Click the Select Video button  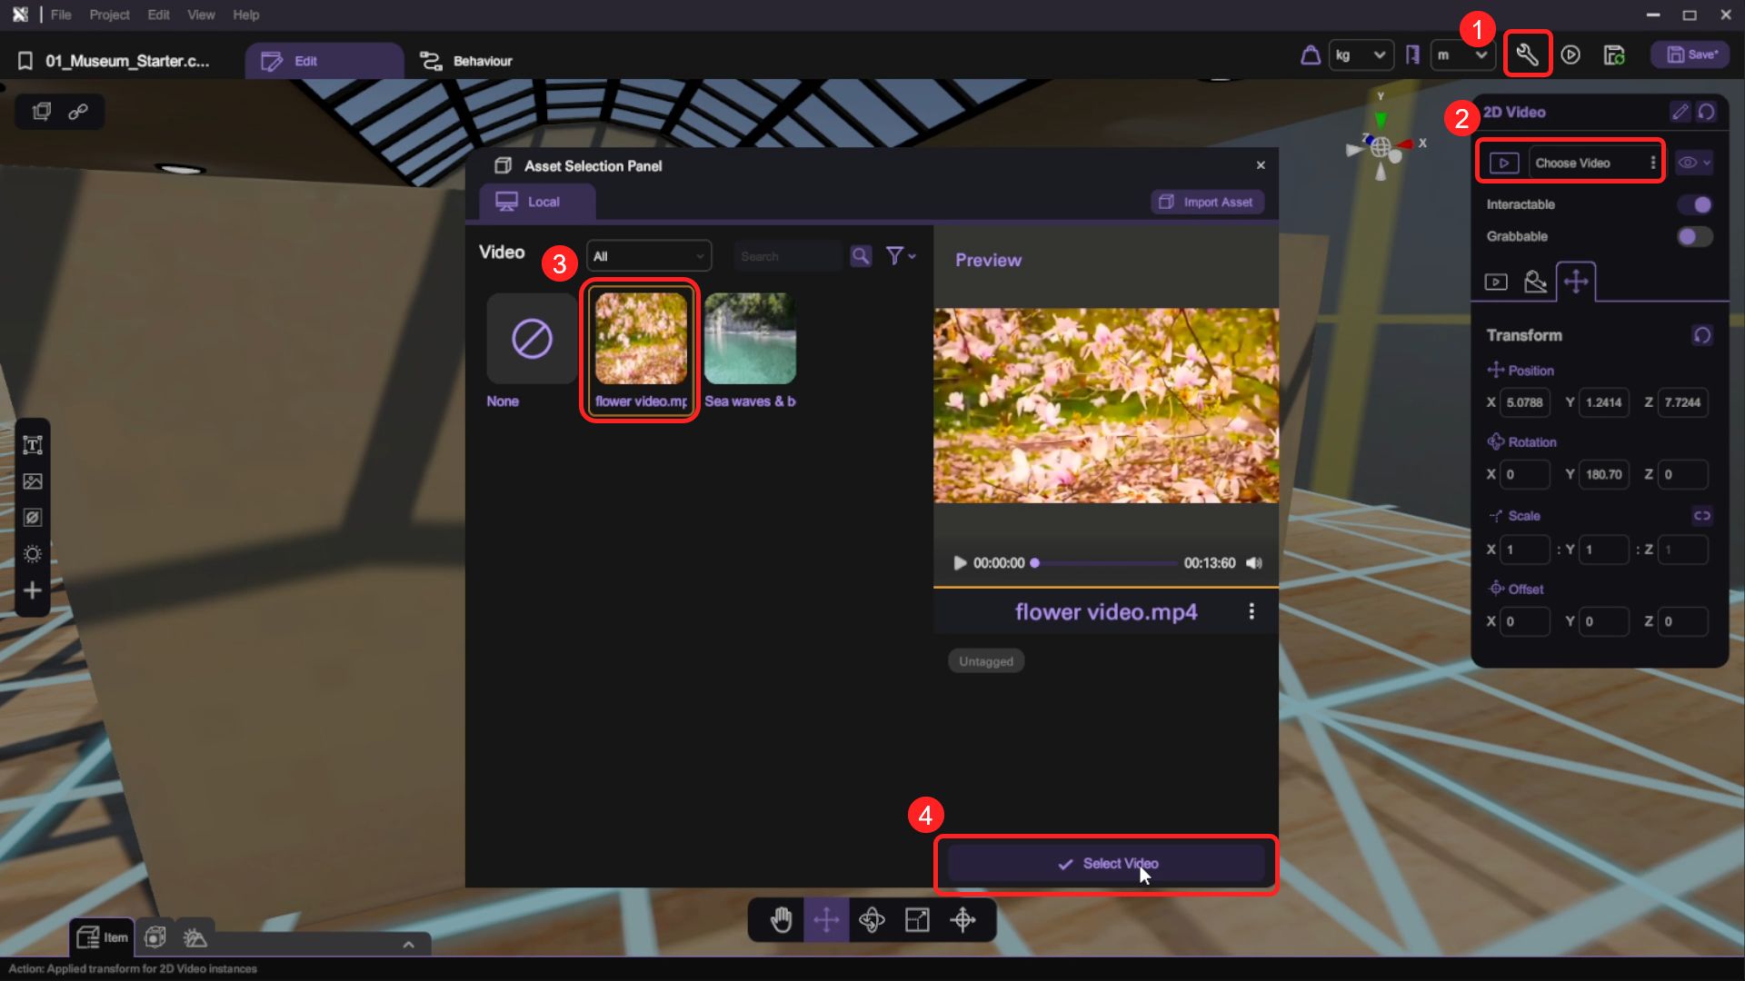coord(1106,864)
